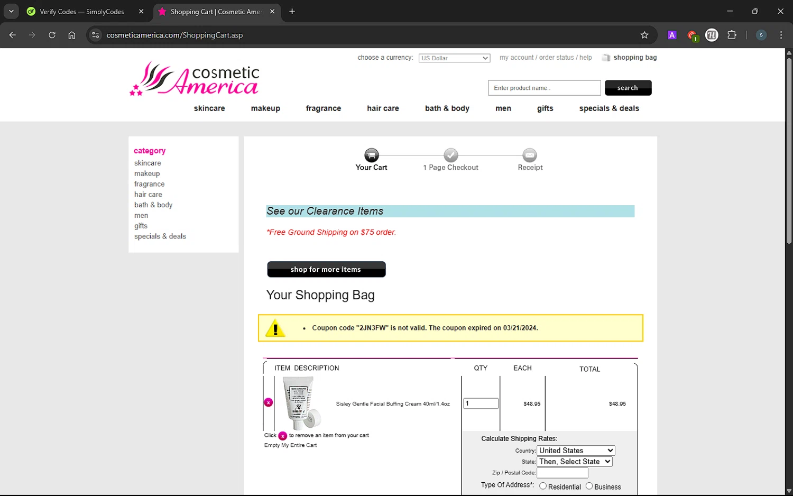Open a new browser tab
The width and height of the screenshot is (793, 496).
point(292,11)
